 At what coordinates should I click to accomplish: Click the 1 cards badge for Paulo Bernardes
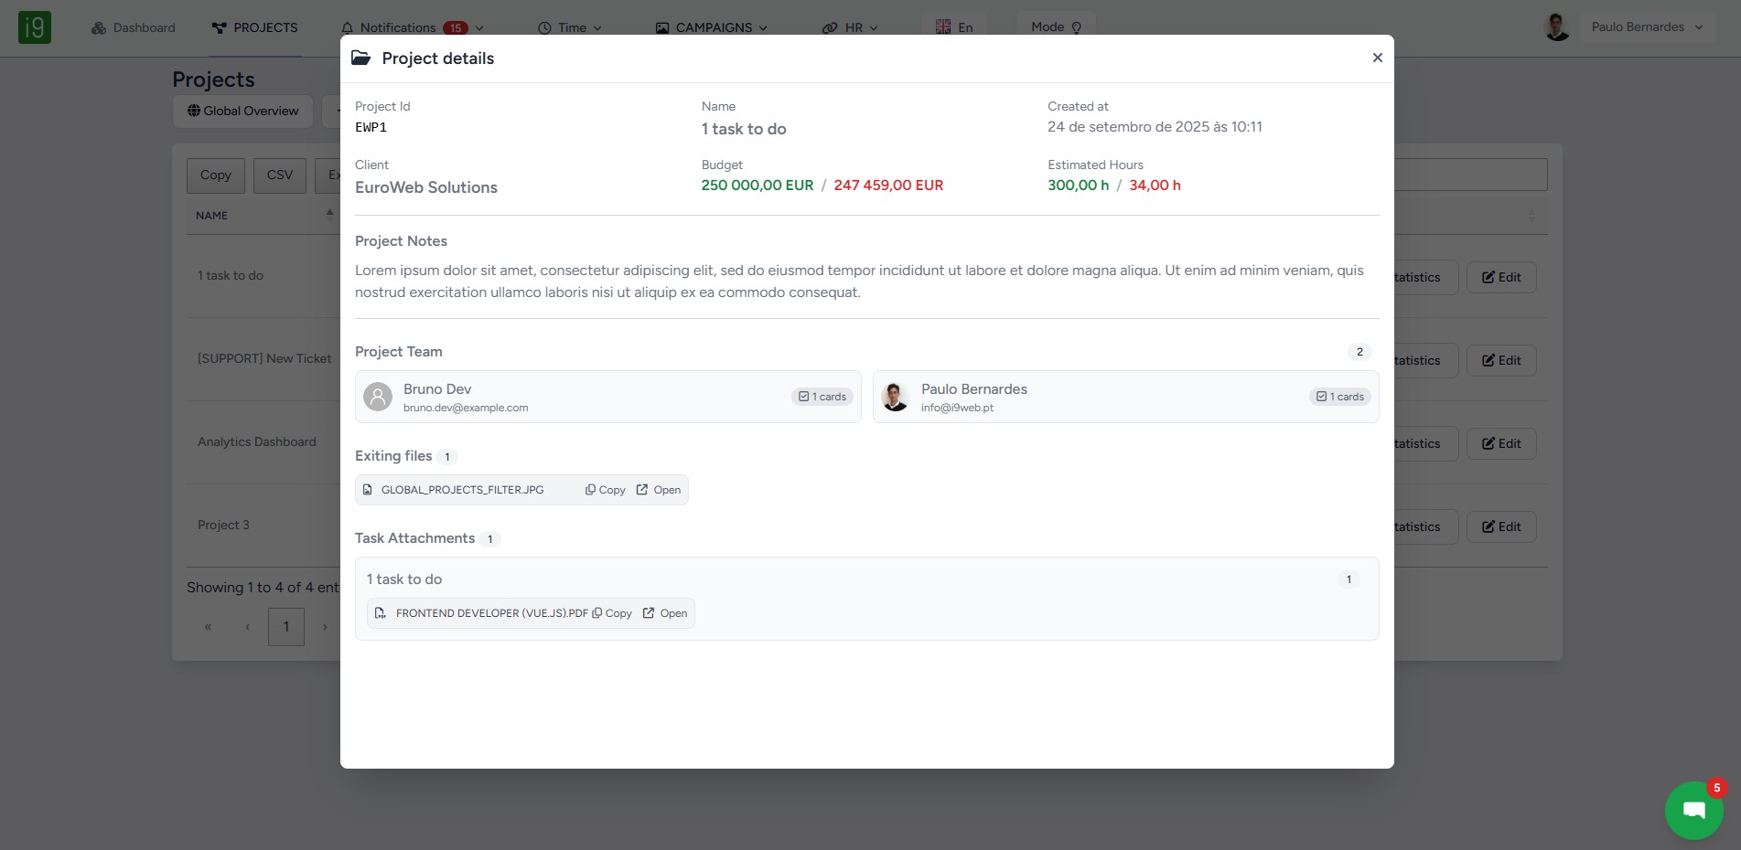(1340, 397)
